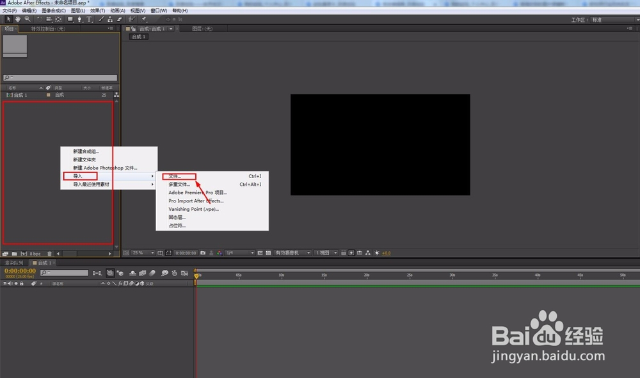The image size is (640, 378).
Task: Open the 合成: 合成 1 viewer dropdown arrow
Action: [x=171, y=29]
